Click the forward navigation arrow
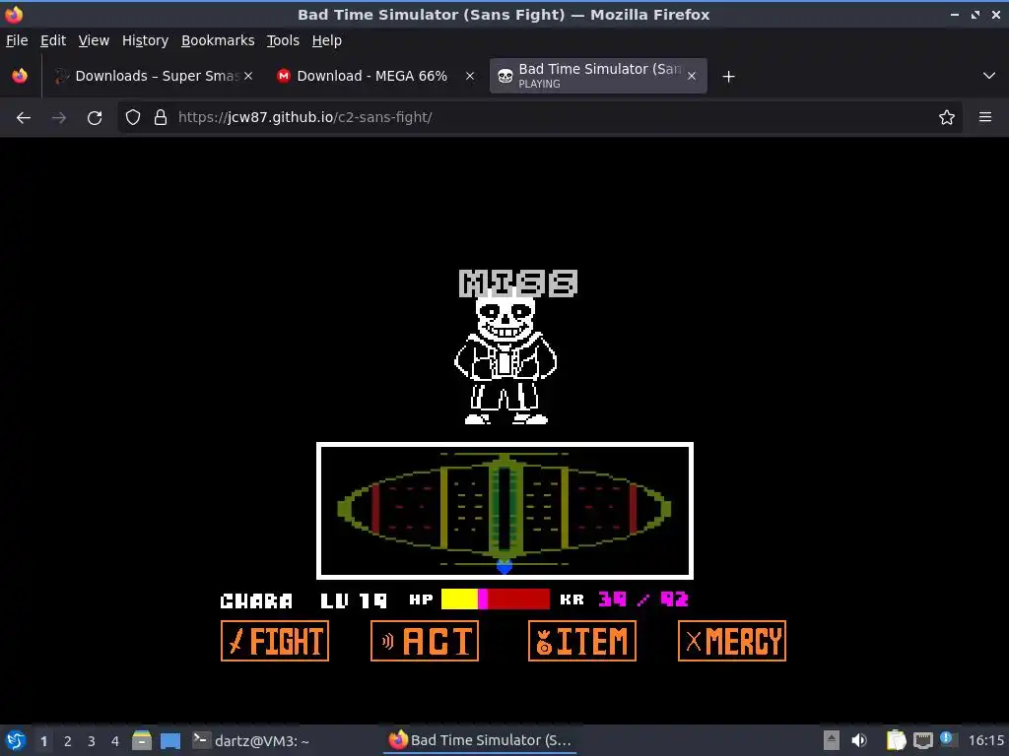This screenshot has height=756, width=1009. click(x=58, y=118)
